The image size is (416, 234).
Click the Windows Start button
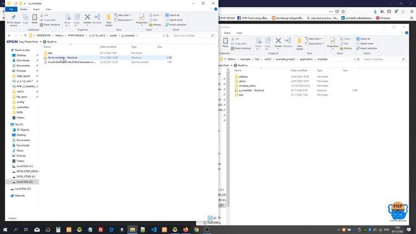(5, 229)
